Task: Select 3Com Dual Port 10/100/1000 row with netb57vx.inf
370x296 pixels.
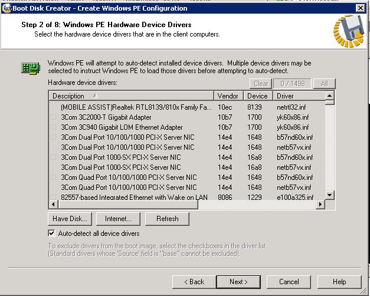Action: point(187,147)
